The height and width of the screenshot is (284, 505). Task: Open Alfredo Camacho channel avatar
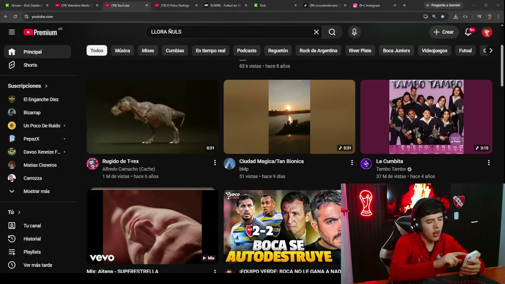tap(92, 164)
